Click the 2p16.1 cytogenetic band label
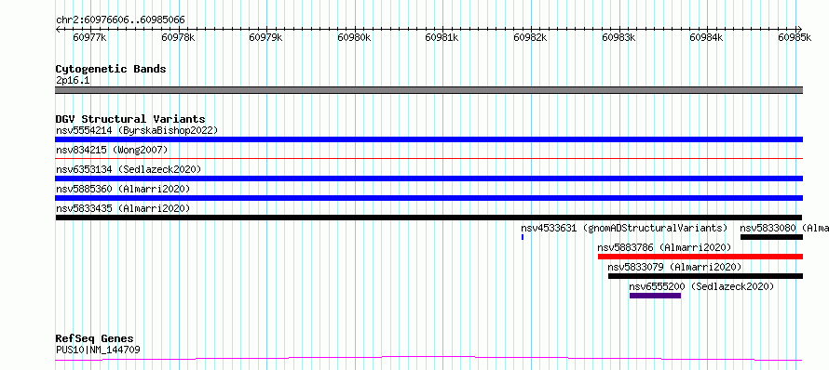The image size is (829, 370). (x=73, y=80)
